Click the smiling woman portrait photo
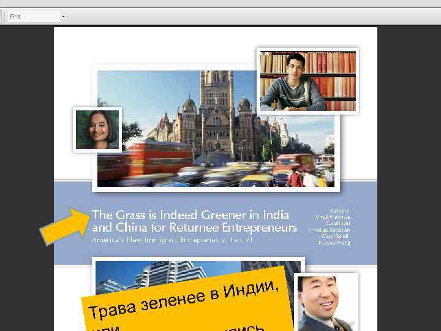This screenshot has width=441, height=331. click(x=97, y=130)
